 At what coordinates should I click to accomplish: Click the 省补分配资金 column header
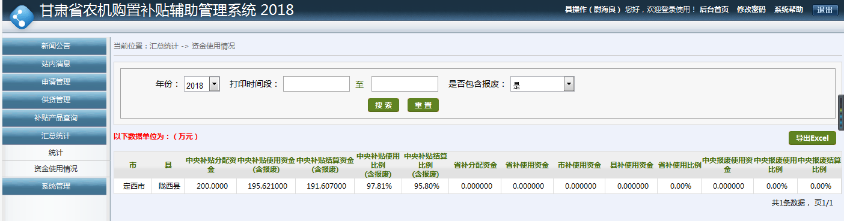pyautogui.click(x=475, y=165)
